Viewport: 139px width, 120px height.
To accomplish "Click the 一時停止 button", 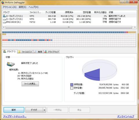I will click(58, 110).
